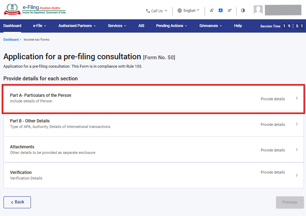The height and width of the screenshot is (216, 306).
Task: Decrease font size with the A- icon
Action: click(212, 10)
